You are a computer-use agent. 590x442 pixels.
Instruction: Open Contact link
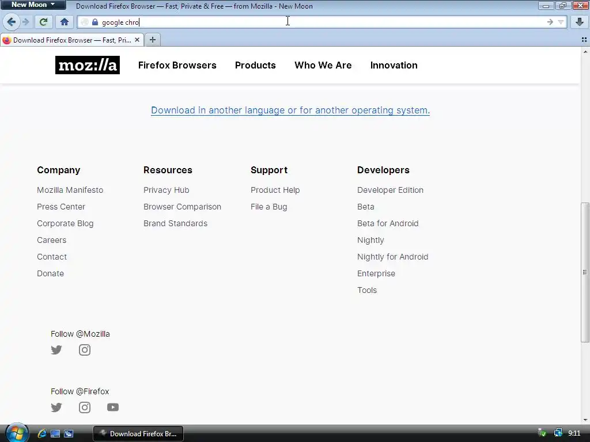52,257
